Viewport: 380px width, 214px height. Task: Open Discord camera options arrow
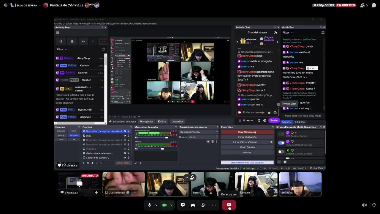tap(171, 205)
